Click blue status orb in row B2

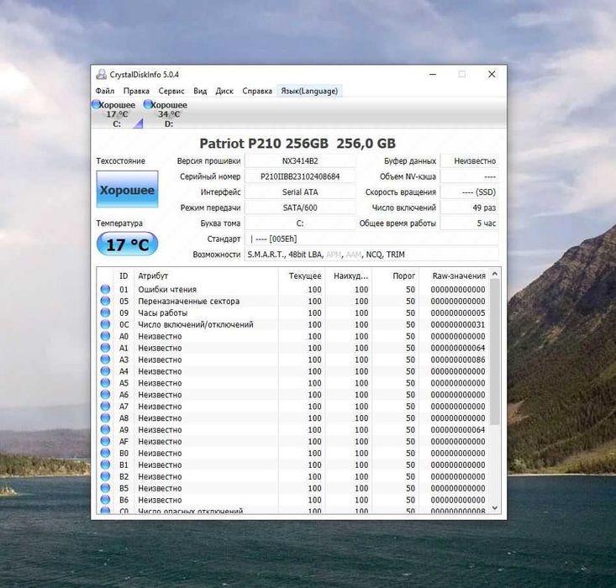tap(105, 476)
